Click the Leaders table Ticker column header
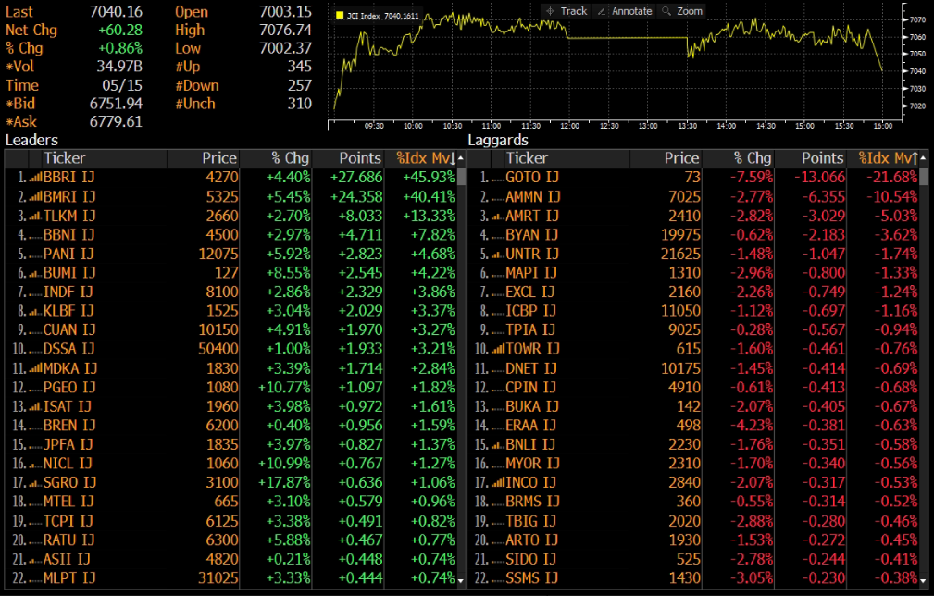The height and width of the screenshot is (596, 934). pos(64,158)
